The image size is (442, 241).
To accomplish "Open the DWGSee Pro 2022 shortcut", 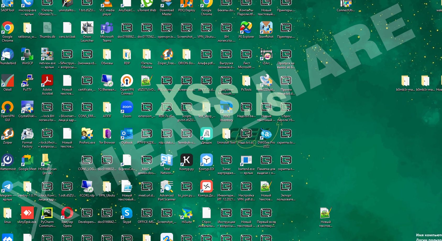I will [x=266, y=134].
